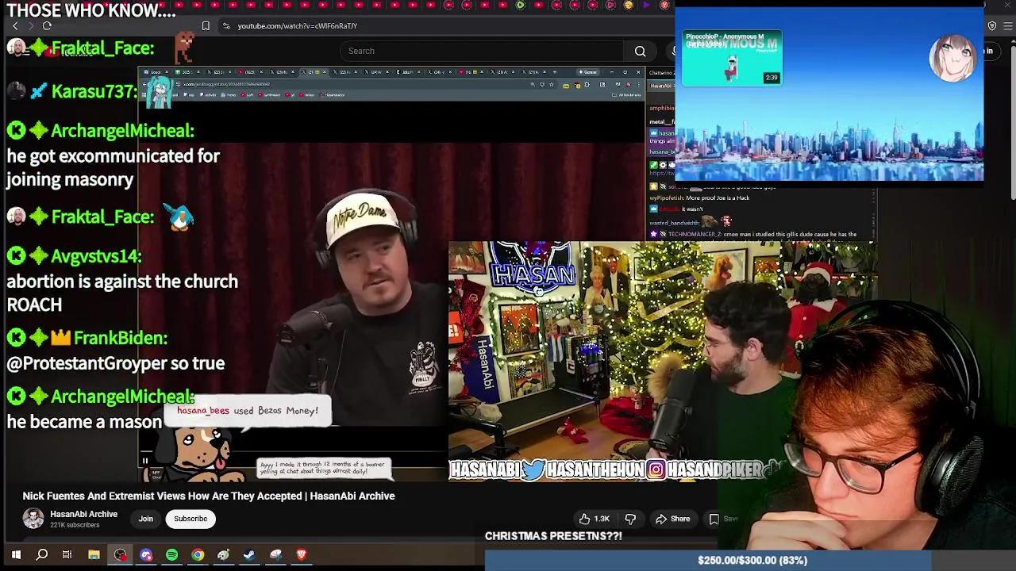This screenshot has width=1016, height=571.
Task: Open the OBS icon on the taskbar
Action: 120,555
